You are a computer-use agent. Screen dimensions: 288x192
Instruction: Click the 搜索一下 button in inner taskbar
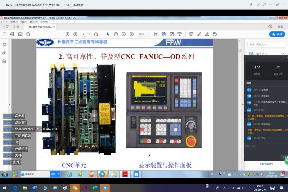55,174
